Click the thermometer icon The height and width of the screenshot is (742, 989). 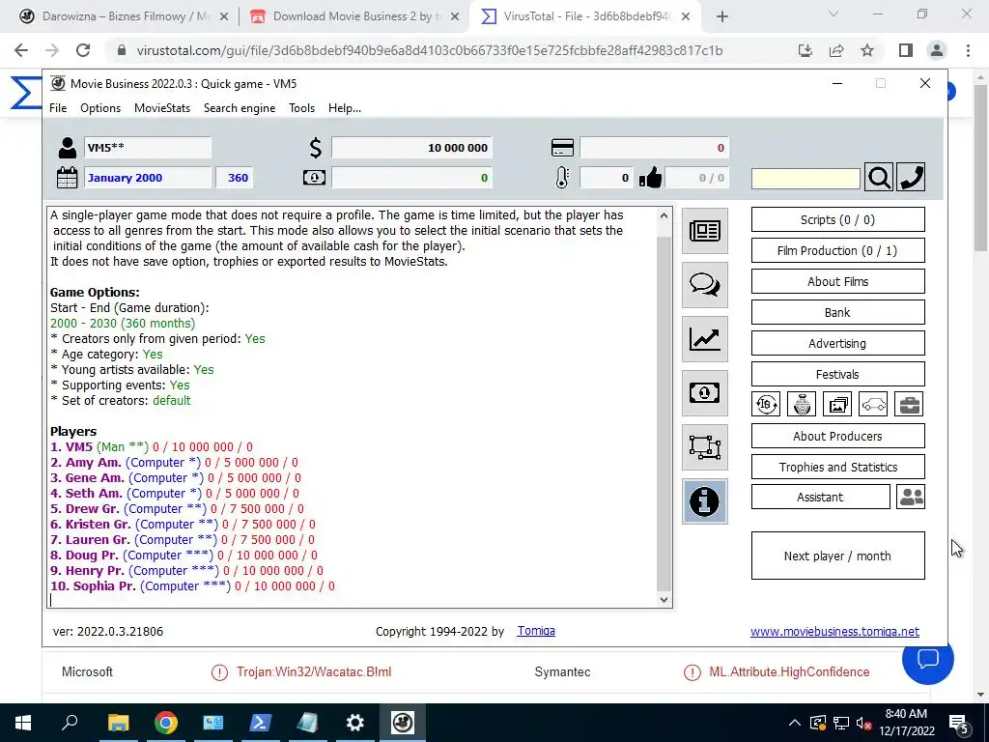click(x=562, y=178)
